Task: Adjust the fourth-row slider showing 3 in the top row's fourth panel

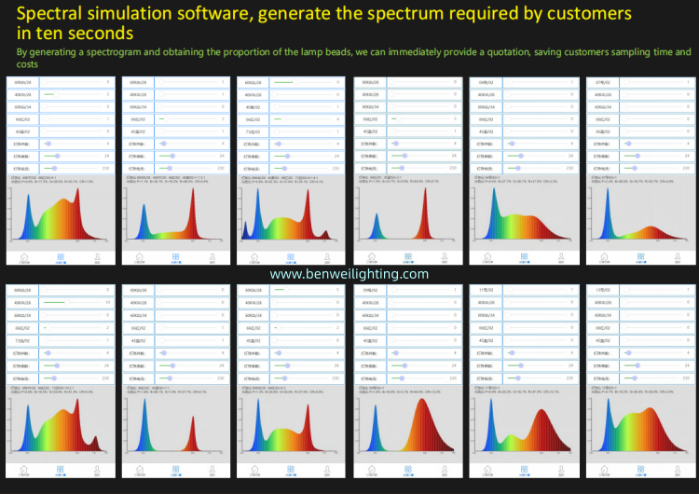Action: [x=396, y=119]
